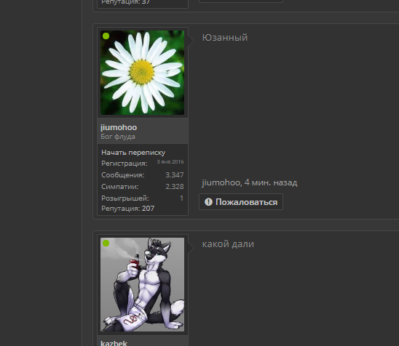Click the kazbek username below the wolf avatar
The image size is (399, 346).
[114, 343]
